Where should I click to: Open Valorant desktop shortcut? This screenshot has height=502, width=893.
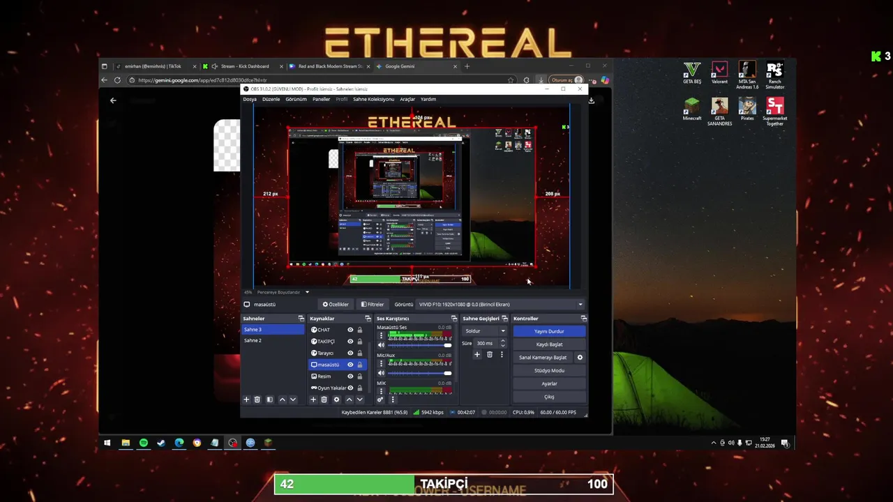pos(719,73)
